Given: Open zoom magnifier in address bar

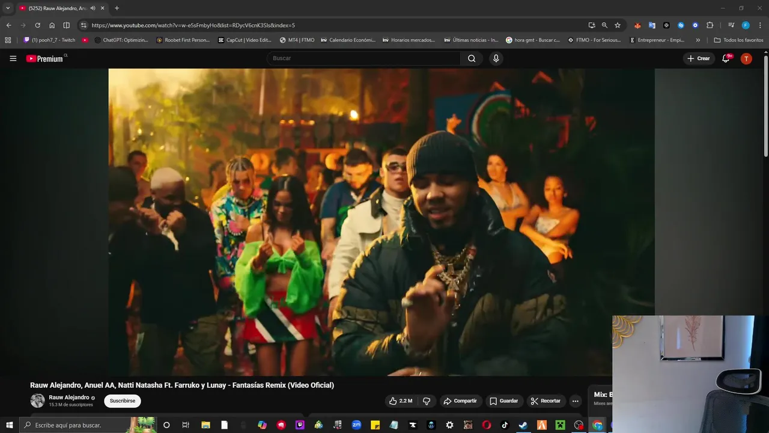Looking at the screenshot, I should click(604, 25).
